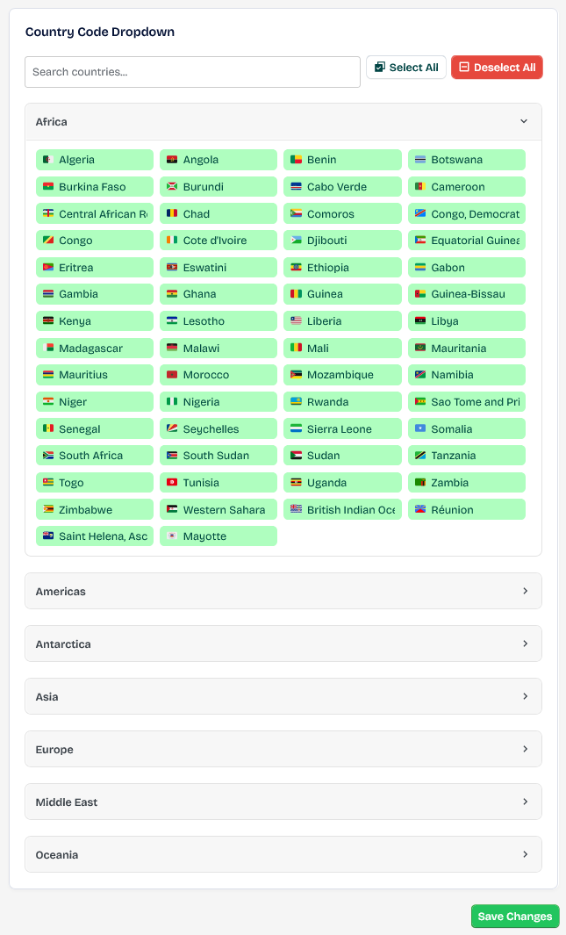Open the Asia region section
Screen dimensions: 566x935
pyautogui.click(x=283, y=696)
